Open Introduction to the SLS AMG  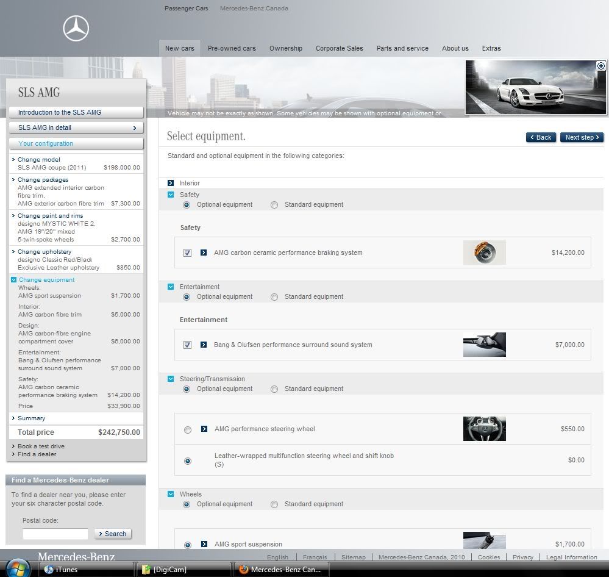[x=76, y=112]
